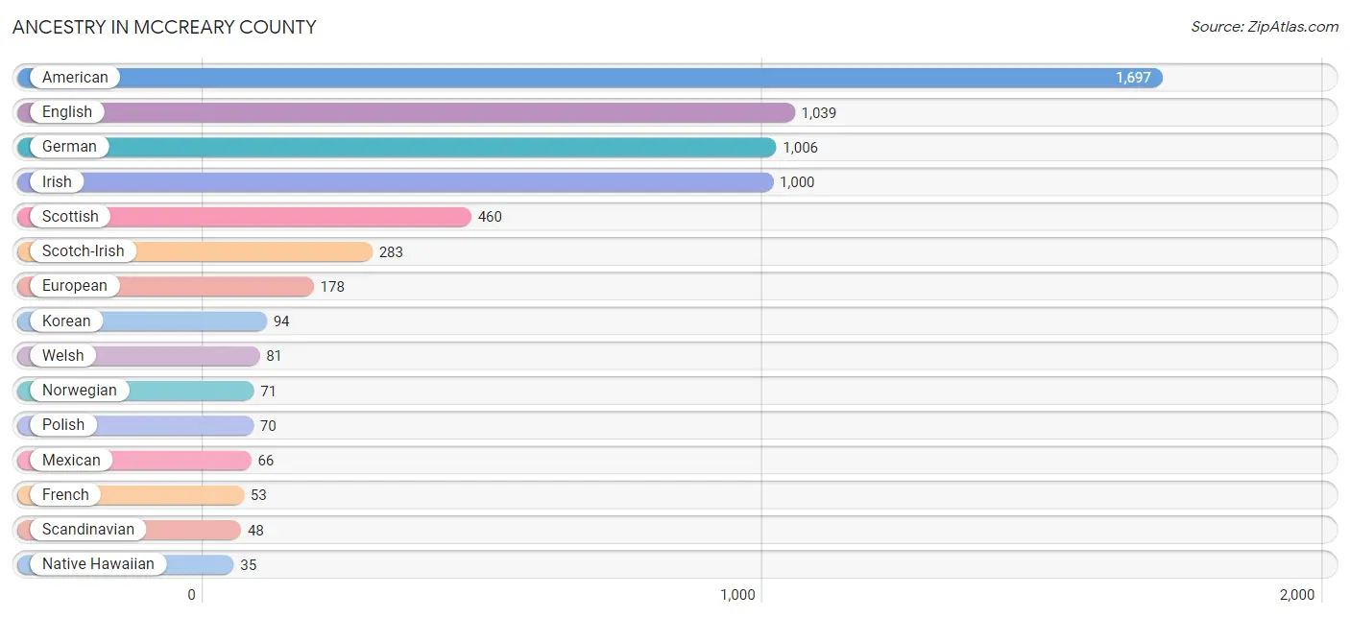Click the 0 axis label

click(x=192, y=595)
